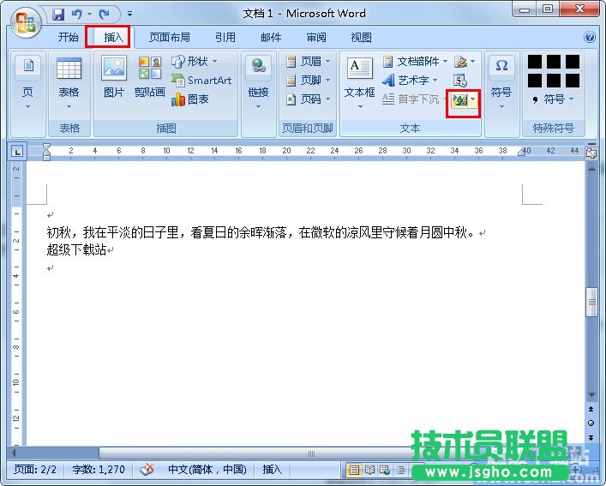Switch to web layout view
The height and width of the screenshot is (486, 606).
coord(385,470)
